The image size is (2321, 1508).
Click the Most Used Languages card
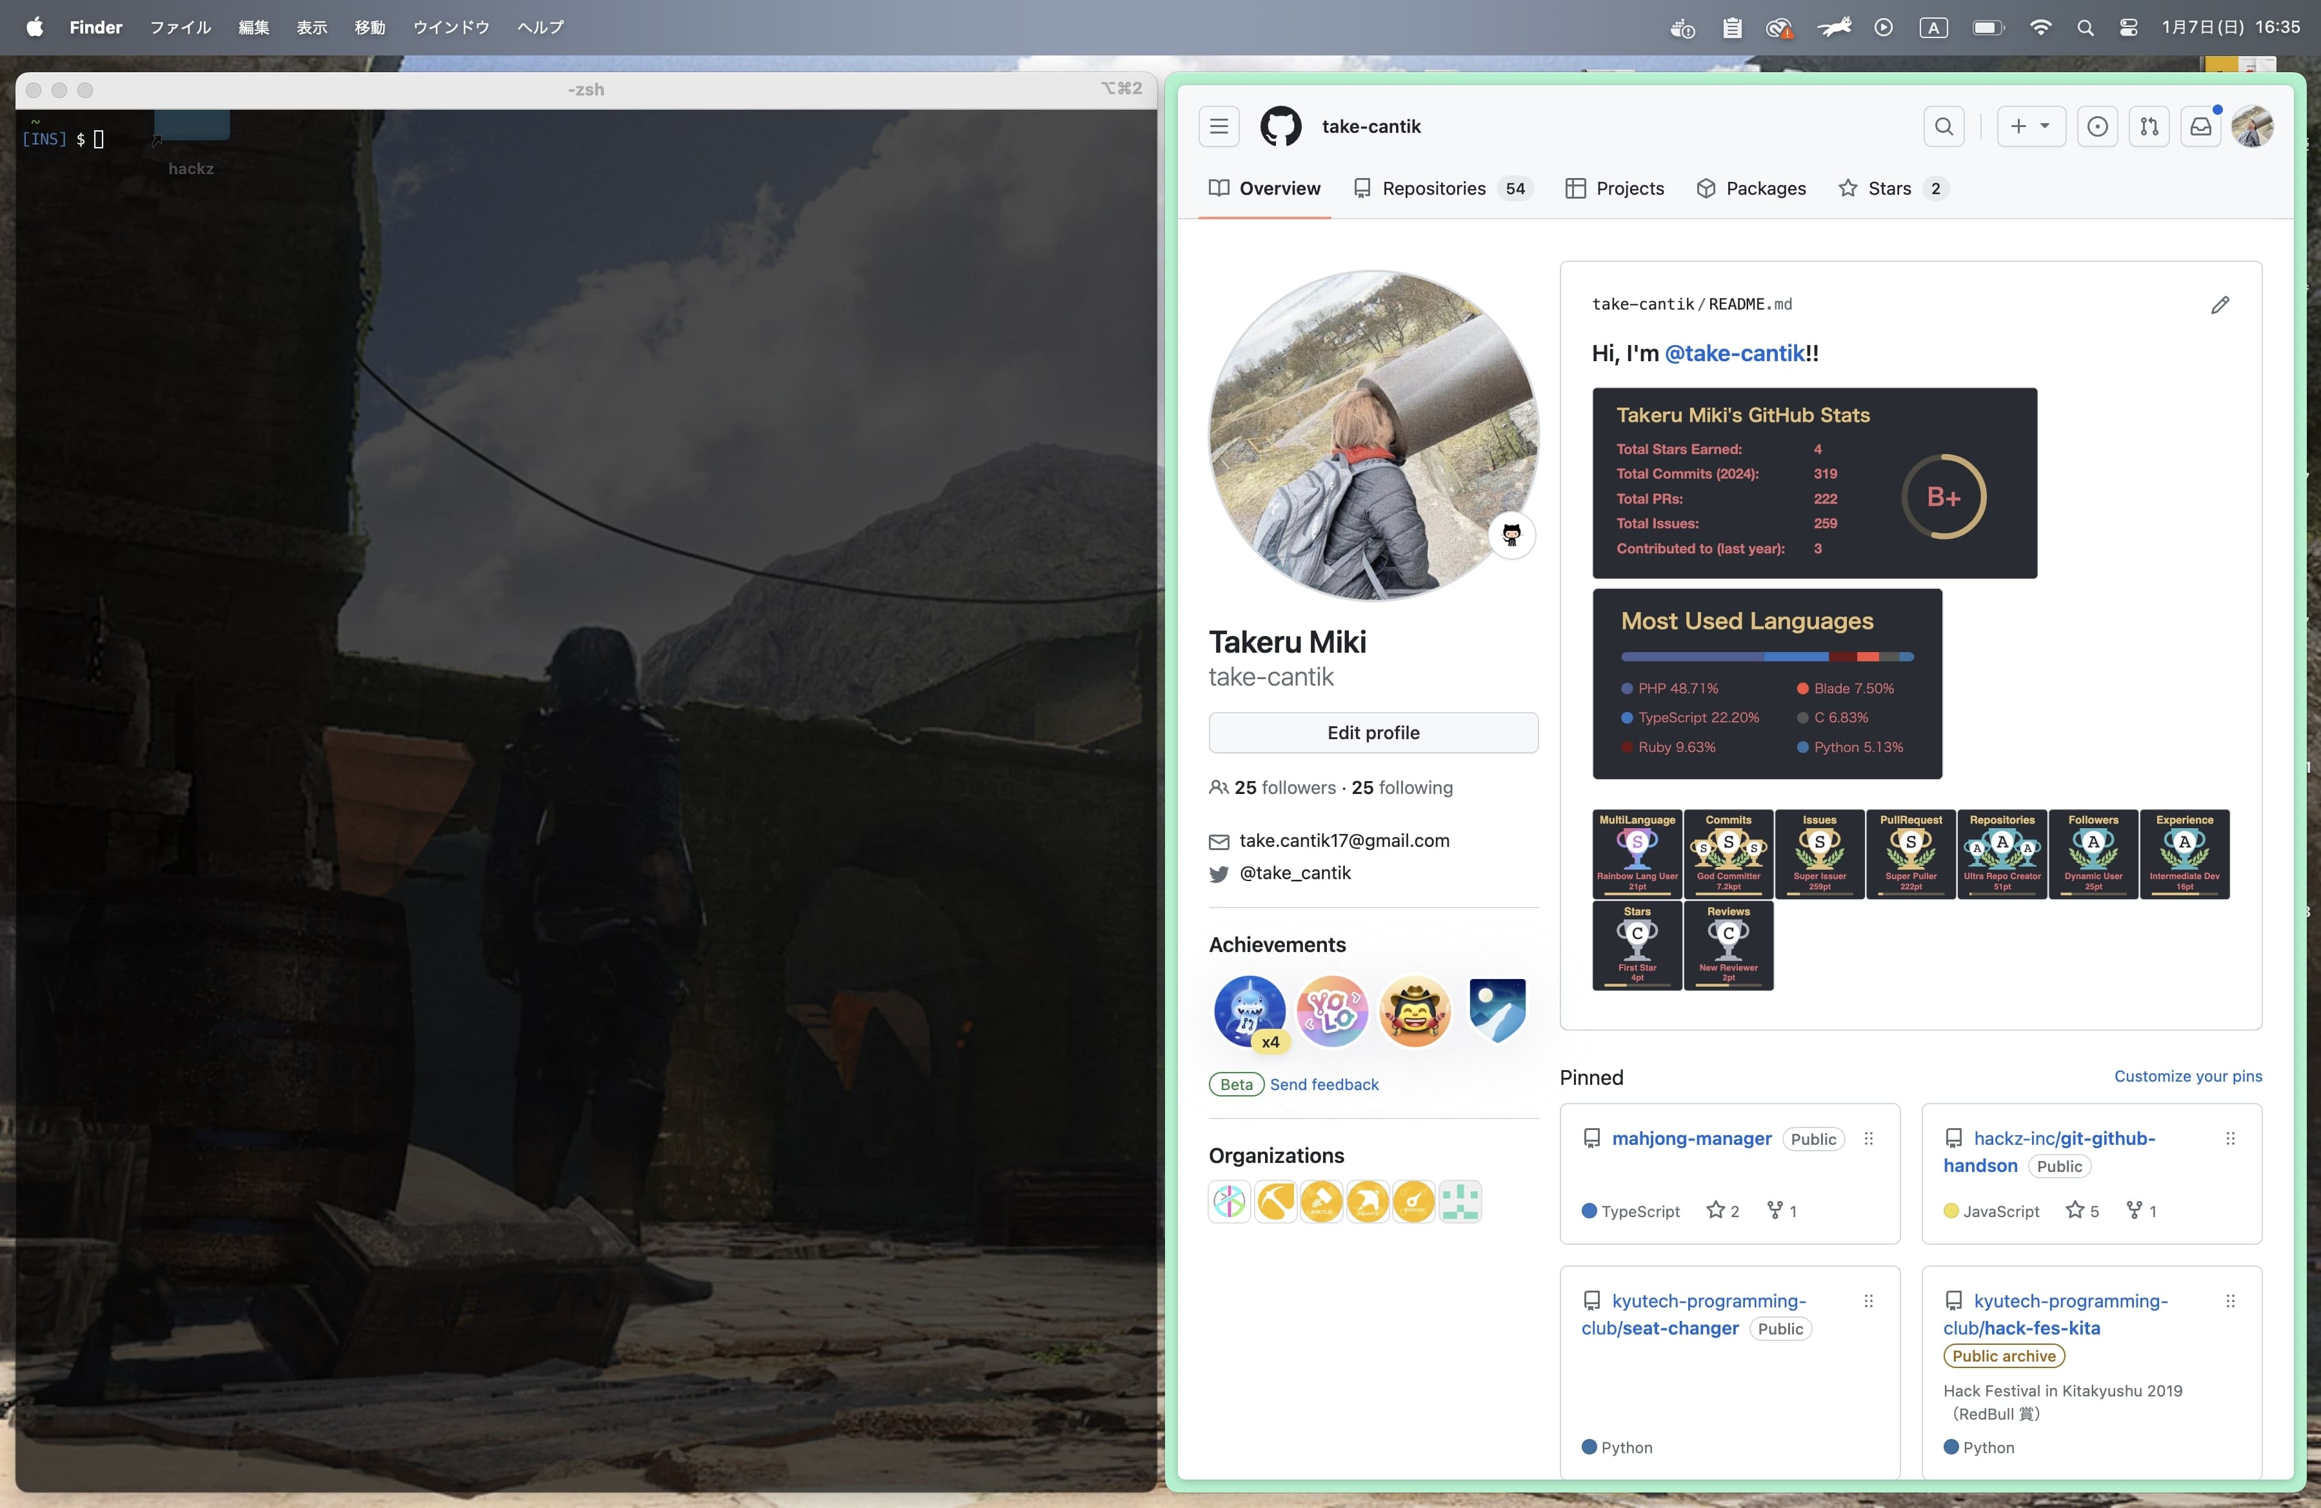pos(1767,683)
